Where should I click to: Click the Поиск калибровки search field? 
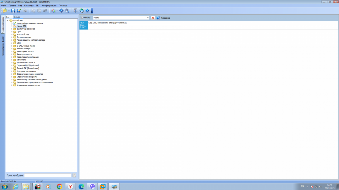pyautogui.click(x=48, y=175)
